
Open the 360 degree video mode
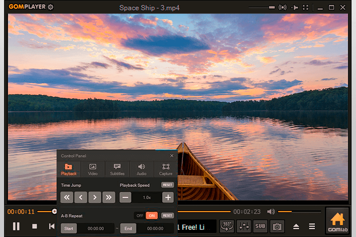[227, 226]
